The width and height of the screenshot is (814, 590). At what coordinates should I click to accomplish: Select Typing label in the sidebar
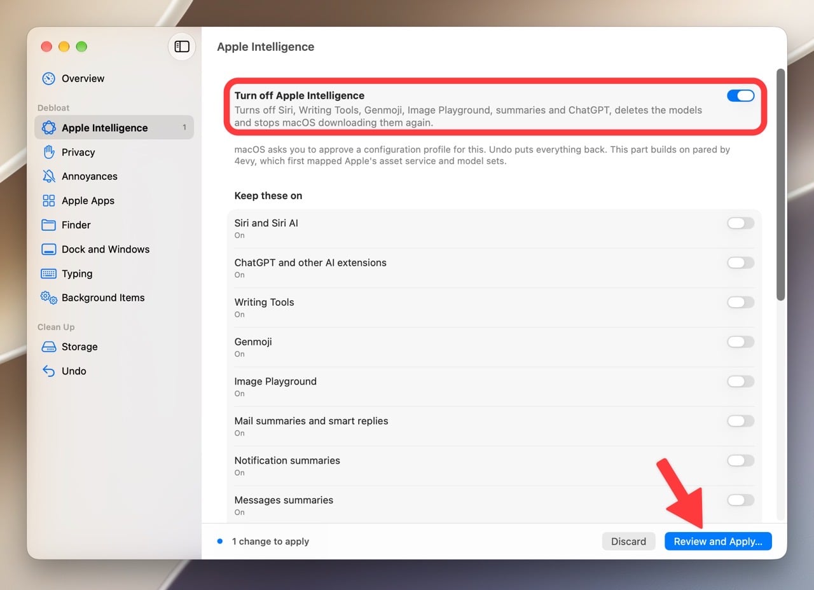point(77,274)
